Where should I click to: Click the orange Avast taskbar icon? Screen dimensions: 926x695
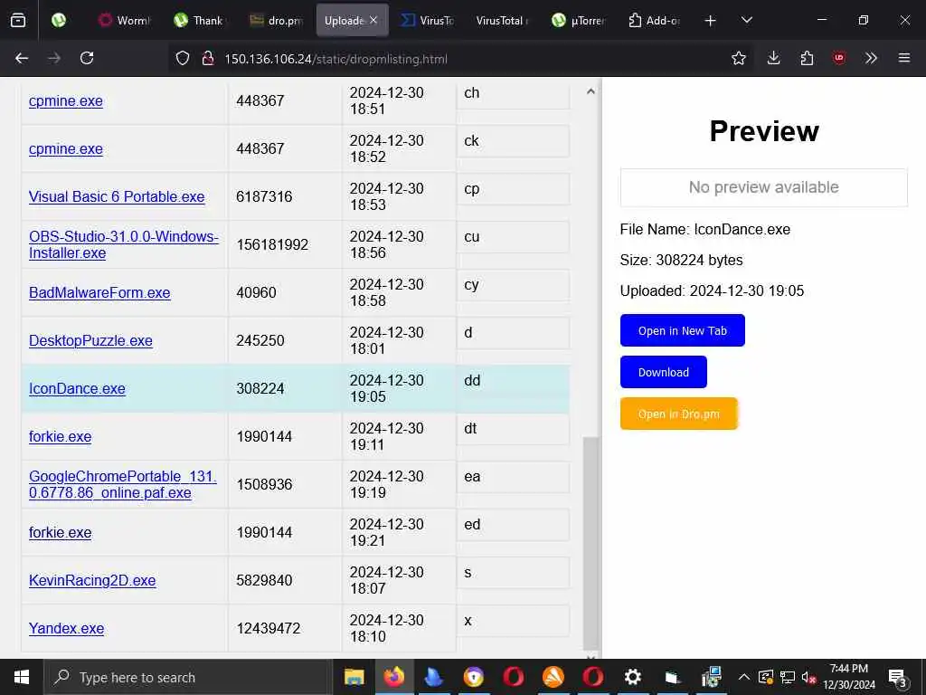click(553, 677)
